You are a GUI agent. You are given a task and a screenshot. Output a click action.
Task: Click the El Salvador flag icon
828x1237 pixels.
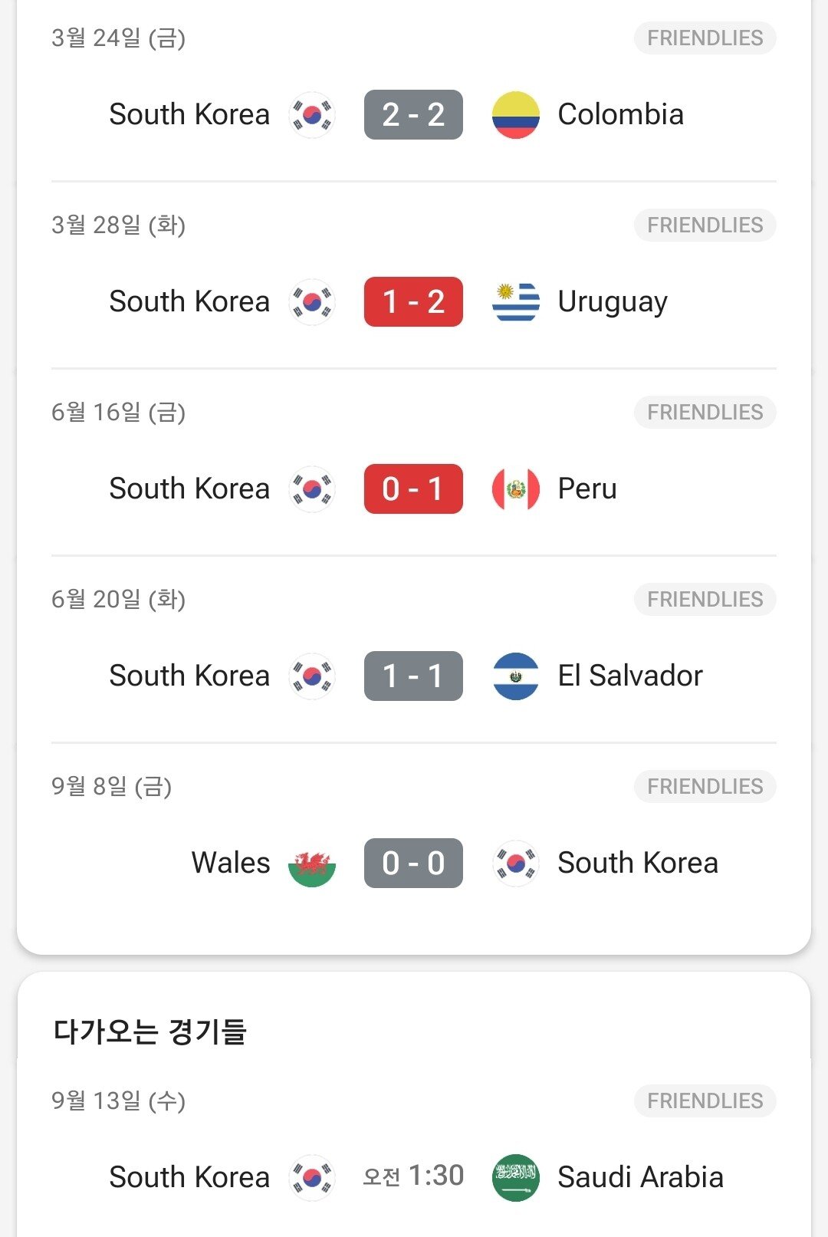515,676
